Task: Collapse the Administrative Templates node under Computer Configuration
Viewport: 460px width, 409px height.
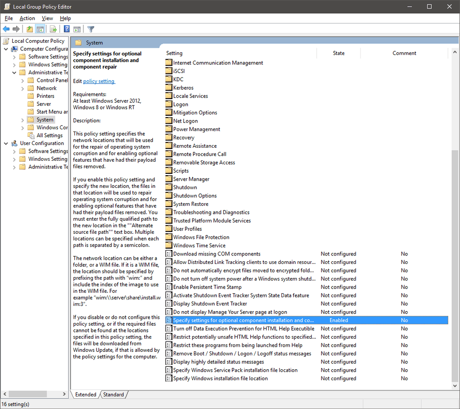Action: point(15,72)
